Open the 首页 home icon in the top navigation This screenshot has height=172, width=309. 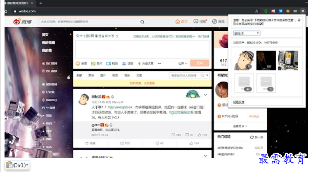(x=177, y=21)
